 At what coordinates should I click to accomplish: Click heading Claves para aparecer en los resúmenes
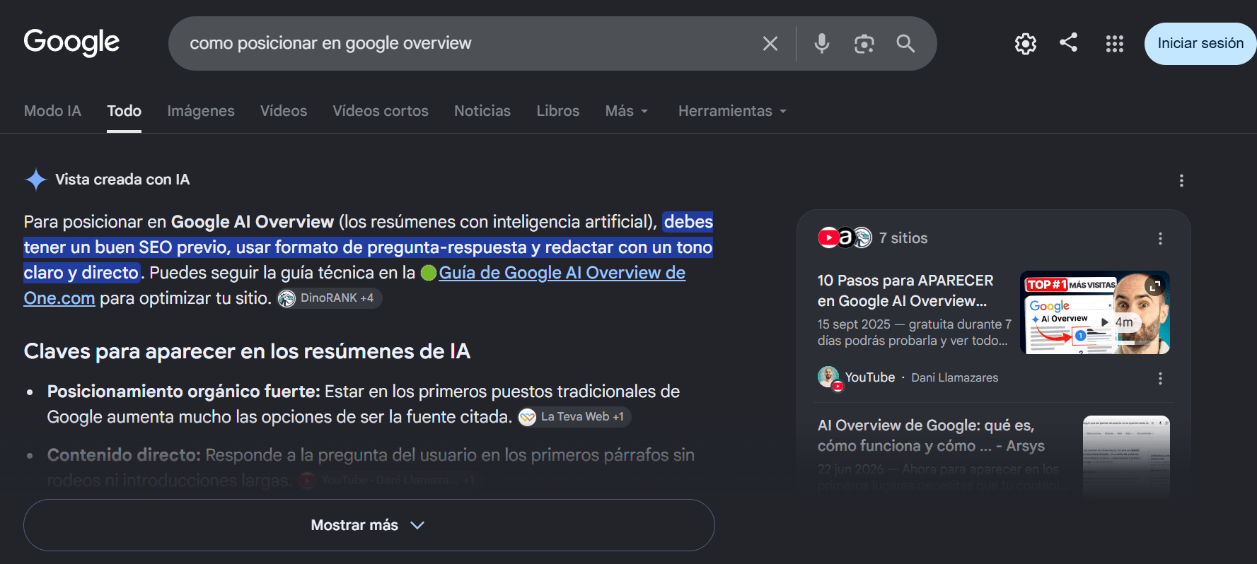[x=247, y=351]
